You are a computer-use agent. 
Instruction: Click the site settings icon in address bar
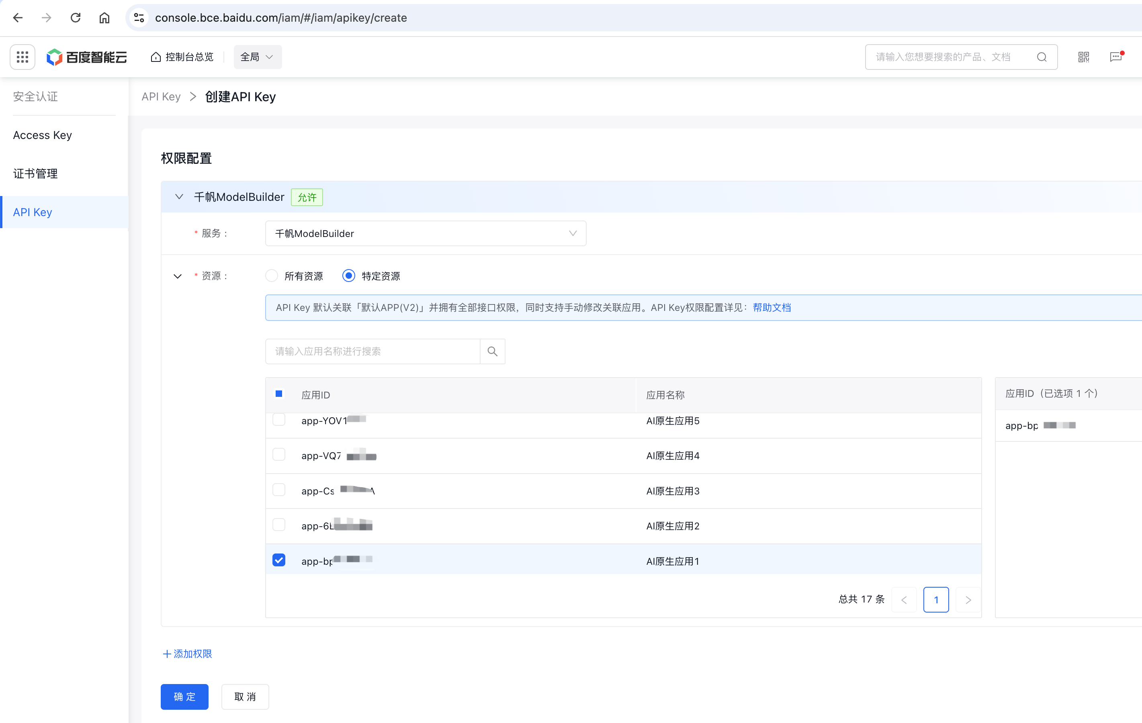pyautogui.click(x=139, y=18)
